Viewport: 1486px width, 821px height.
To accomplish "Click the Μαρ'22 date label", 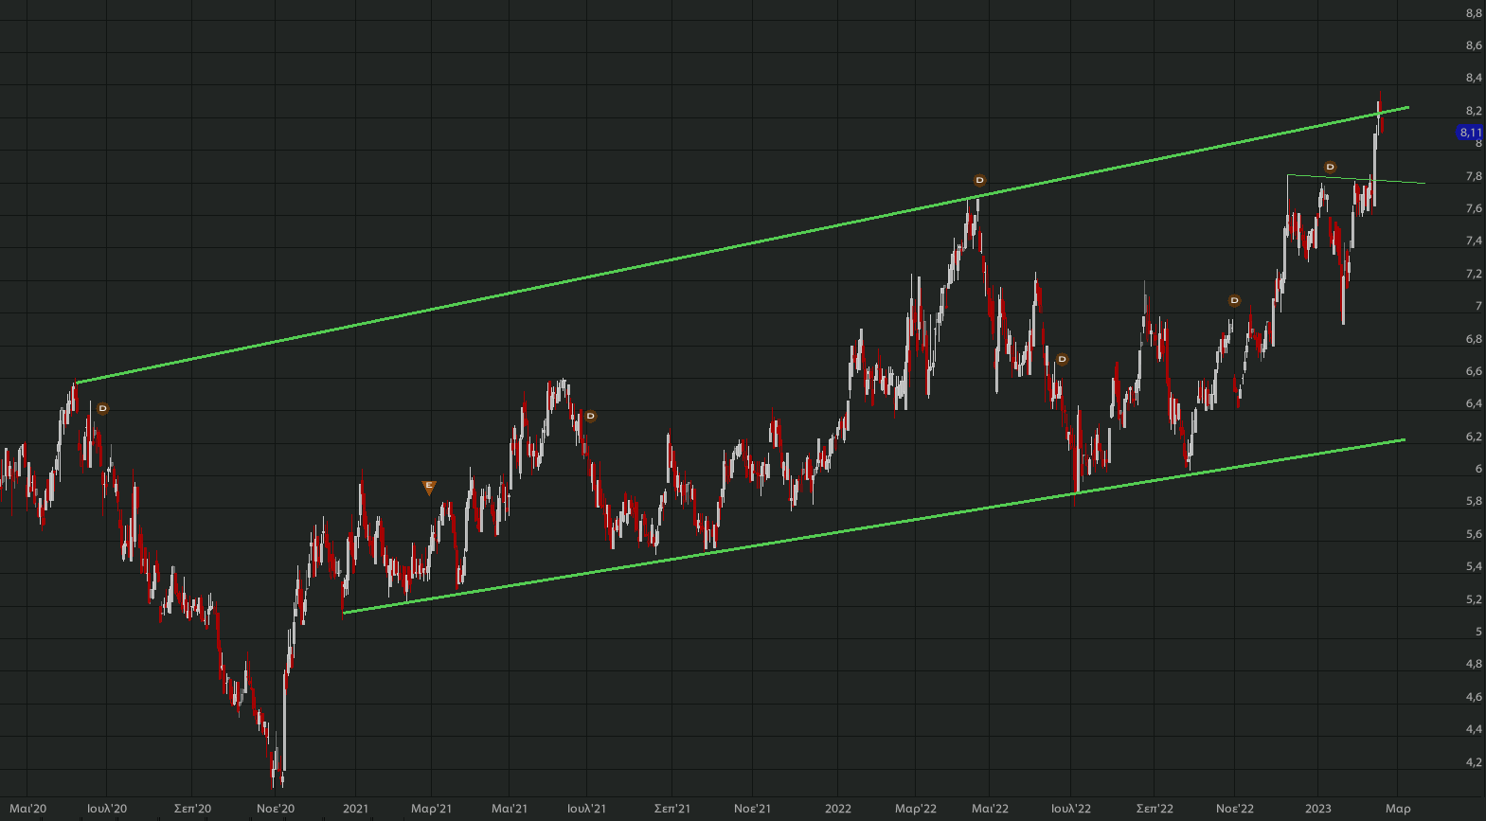I will 916,809.
